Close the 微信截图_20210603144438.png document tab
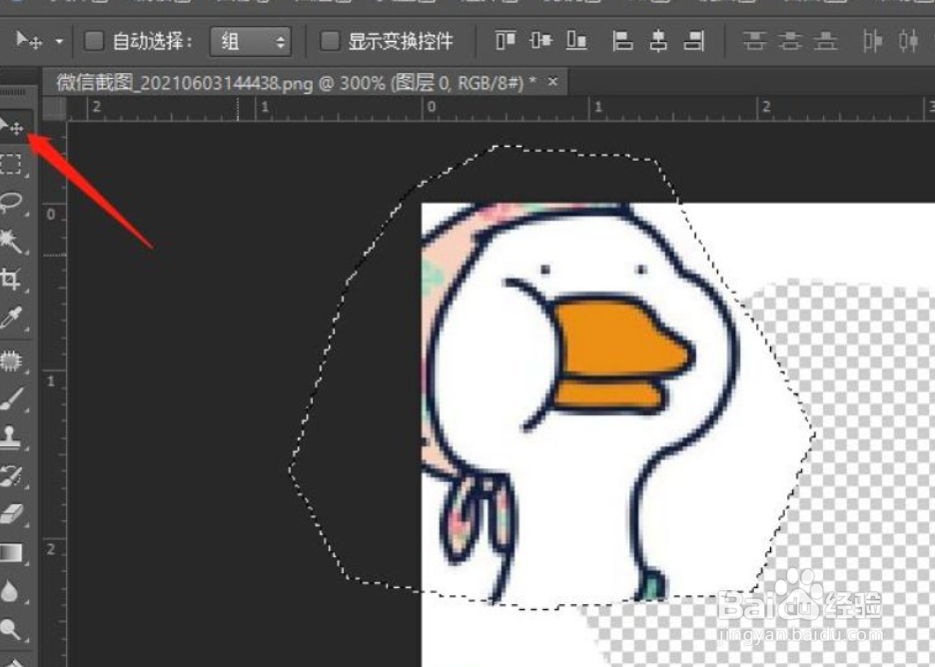Viewport: 935px width, 667px height. point(552,81)
